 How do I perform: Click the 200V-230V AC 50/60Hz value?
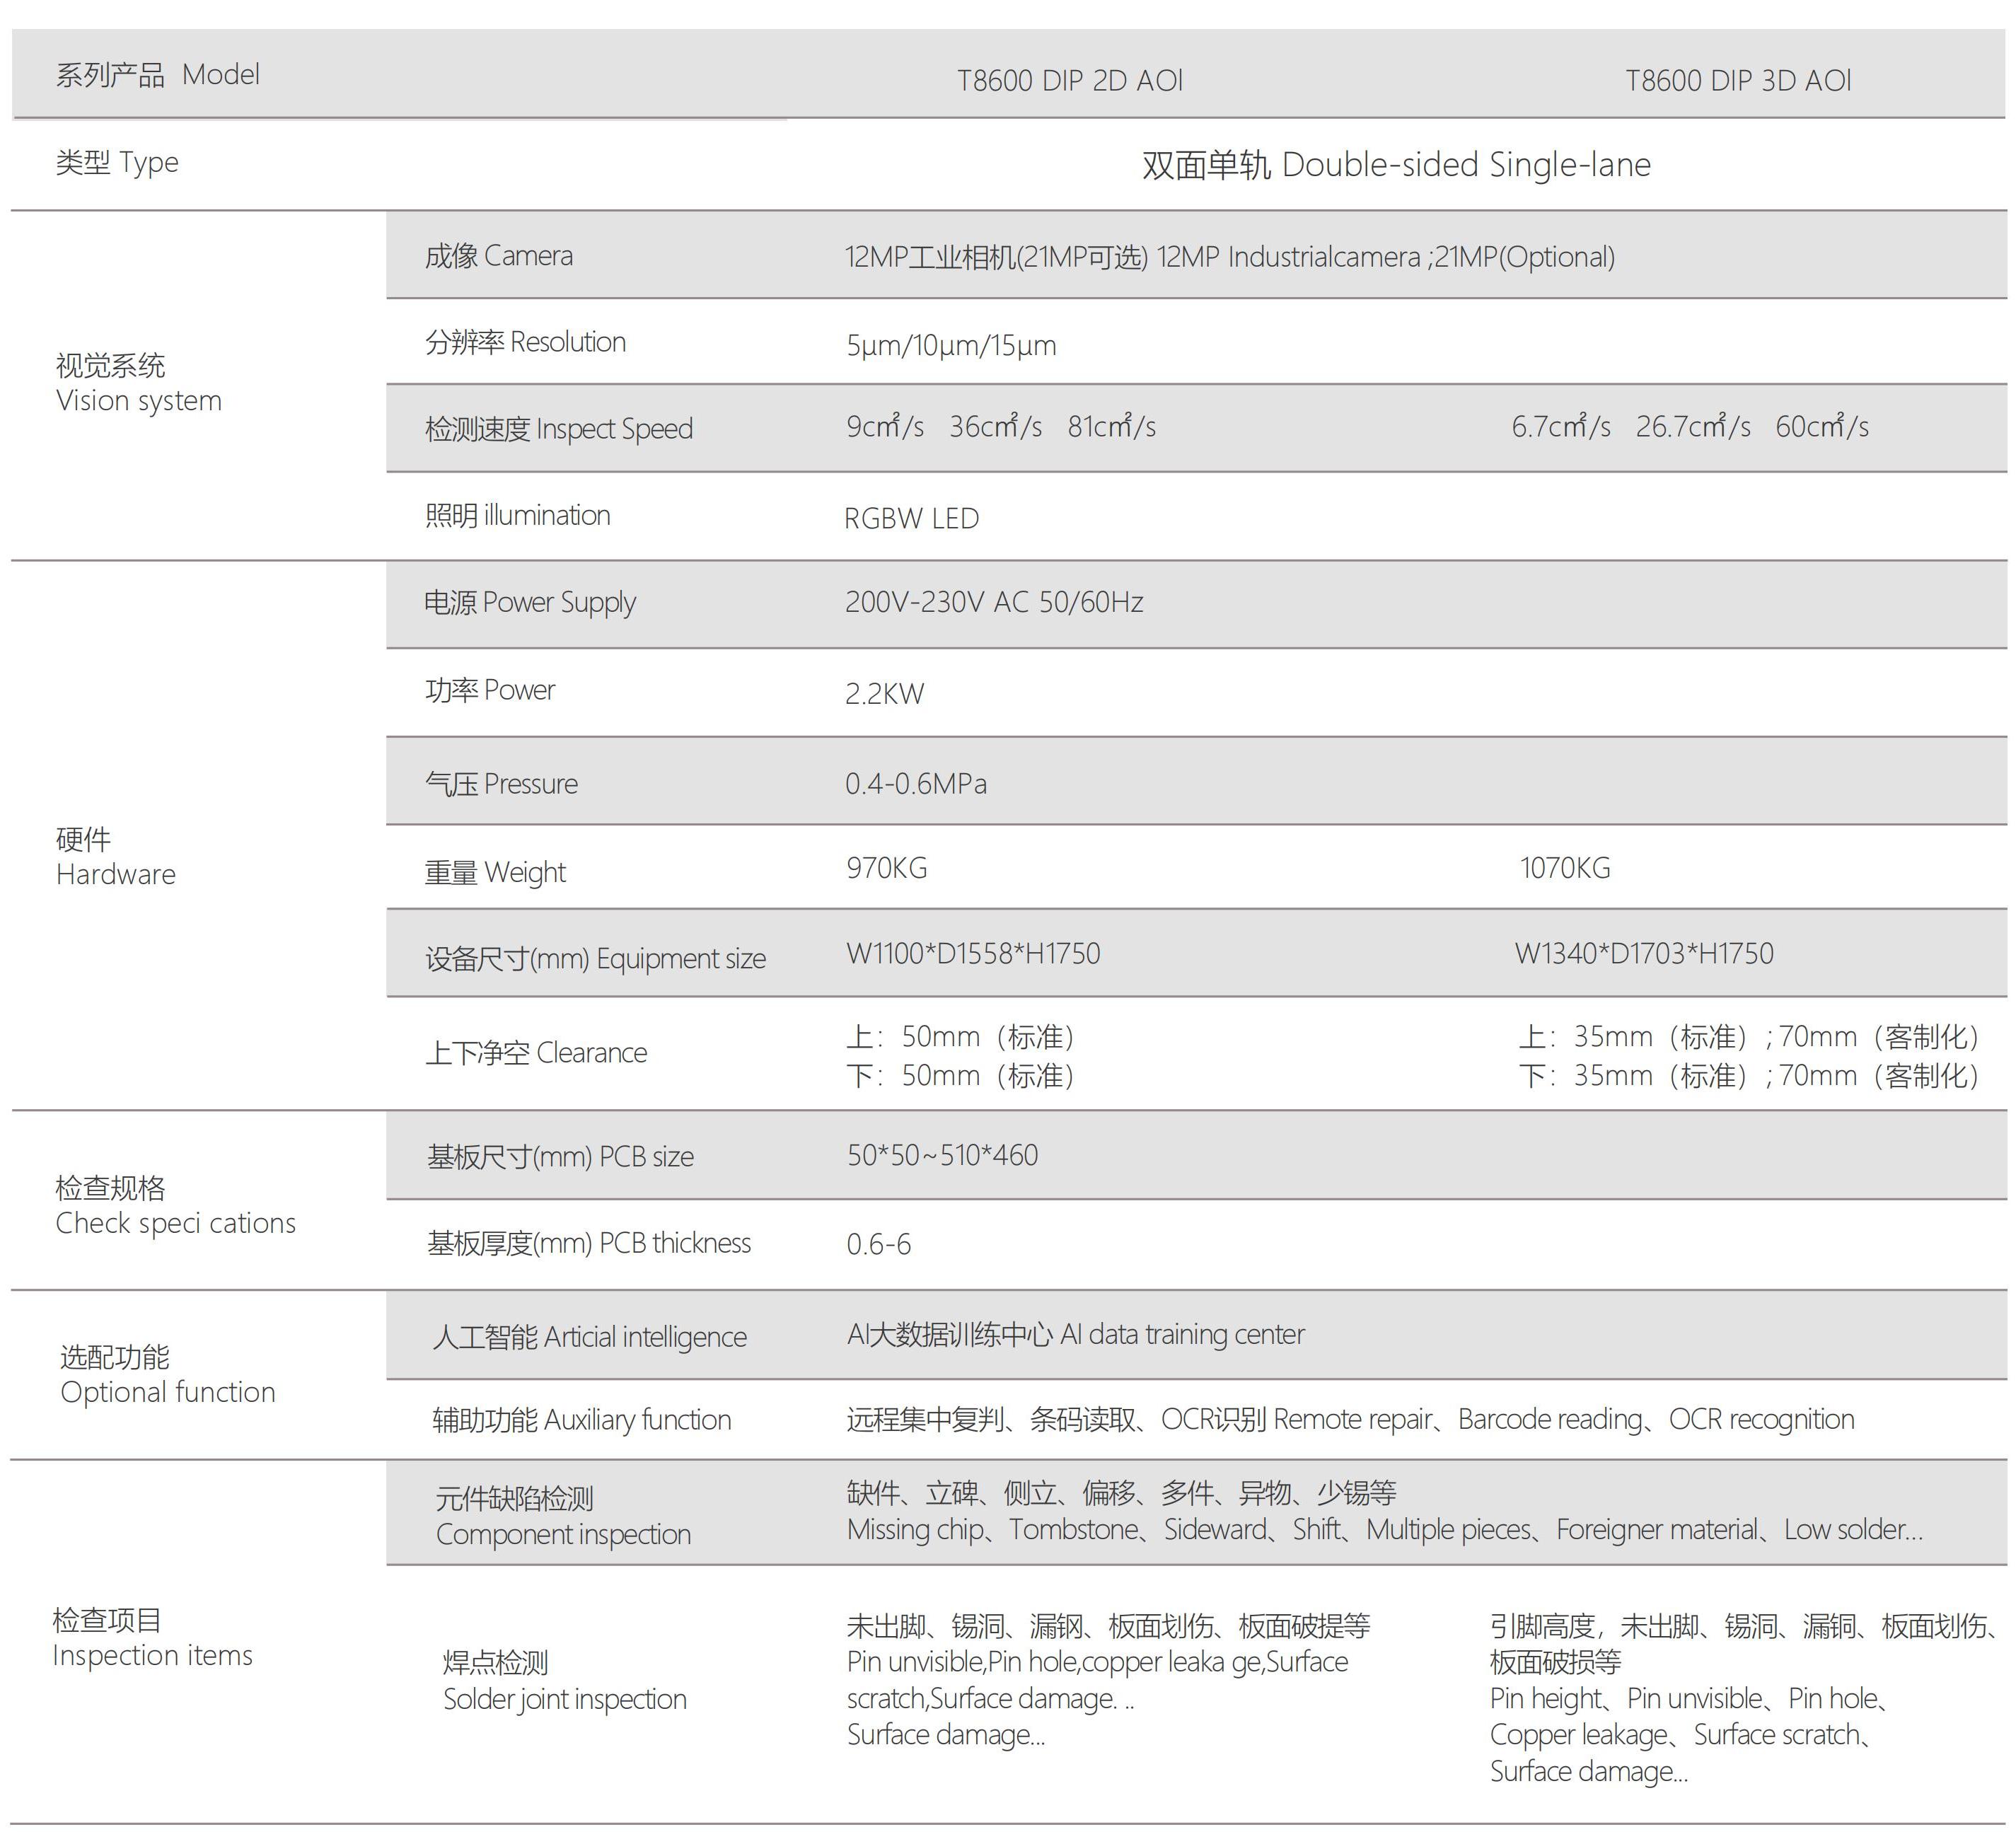[993, 602]
